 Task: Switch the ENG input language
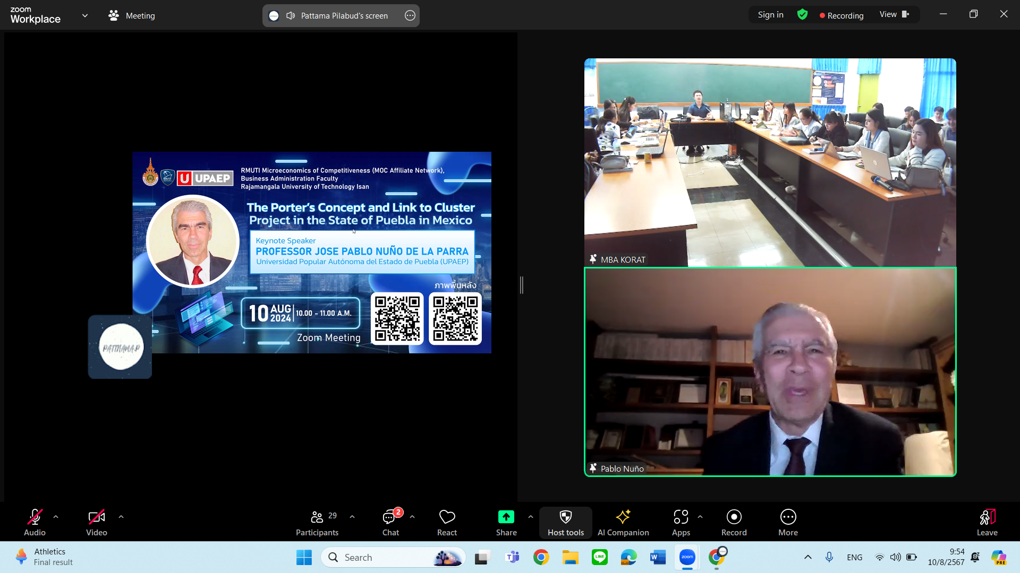tap(855, 557)
